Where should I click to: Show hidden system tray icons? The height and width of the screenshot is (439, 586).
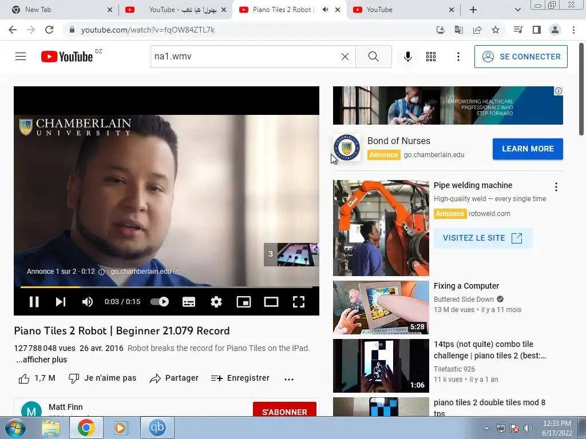[486, 428]
